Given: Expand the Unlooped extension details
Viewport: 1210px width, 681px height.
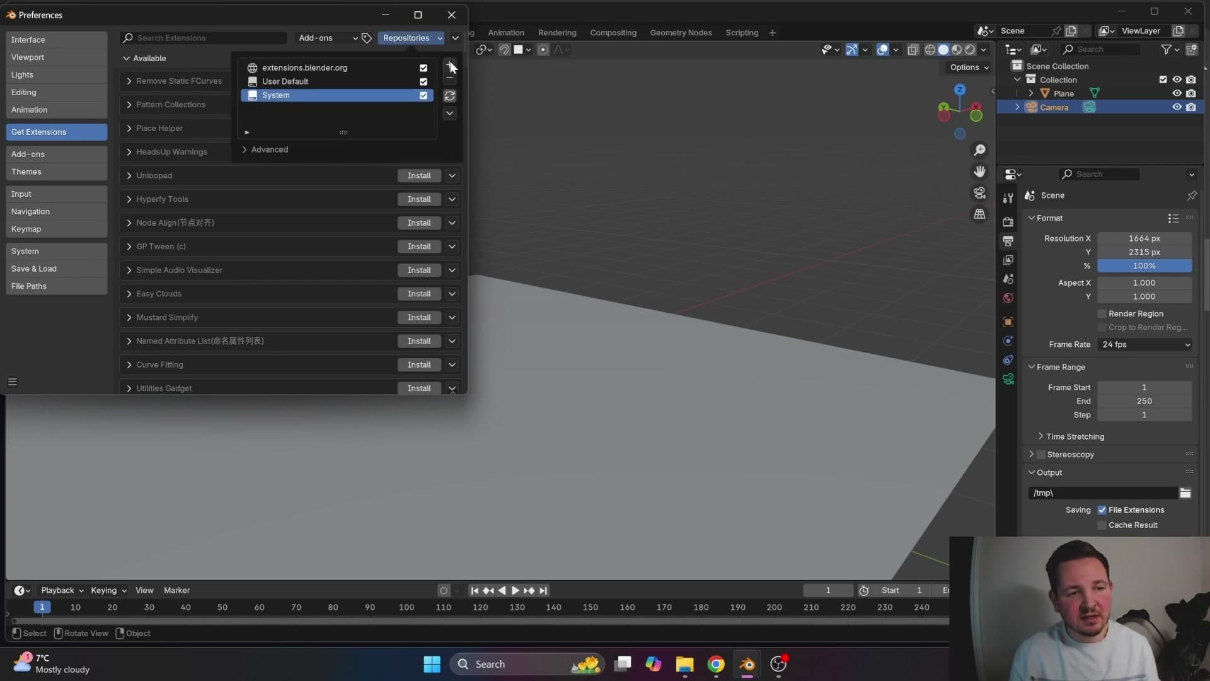Looking at the screenshot, I should click(x=129, y=176).
